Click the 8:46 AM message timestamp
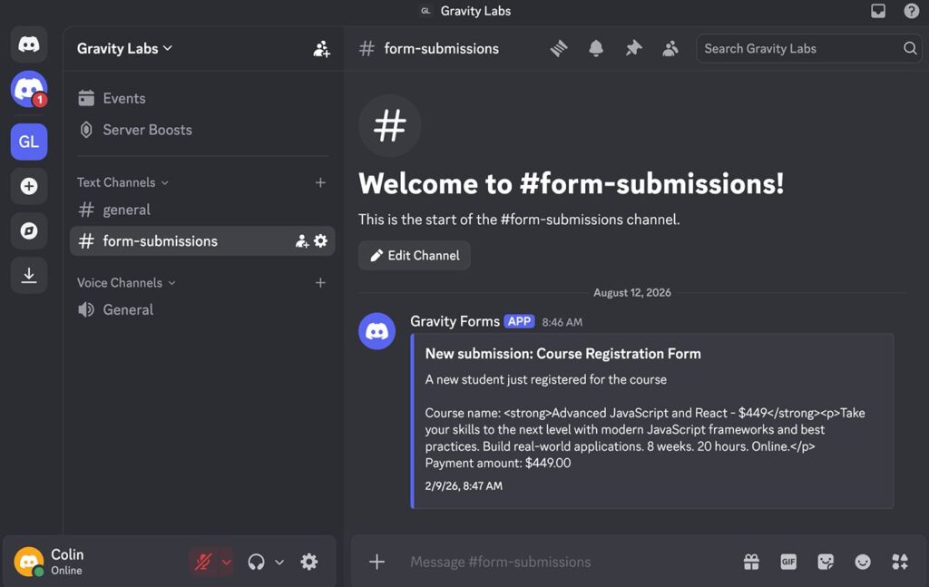The width and height of the screenshot is (929, 587). point(562,322)
